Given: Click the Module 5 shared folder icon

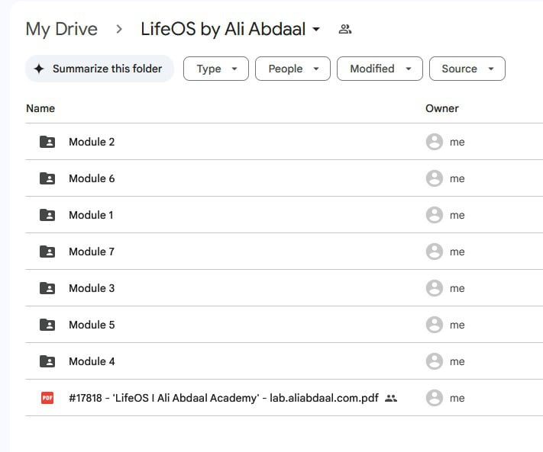Looking at the screenshot, I should click(47, 325).
